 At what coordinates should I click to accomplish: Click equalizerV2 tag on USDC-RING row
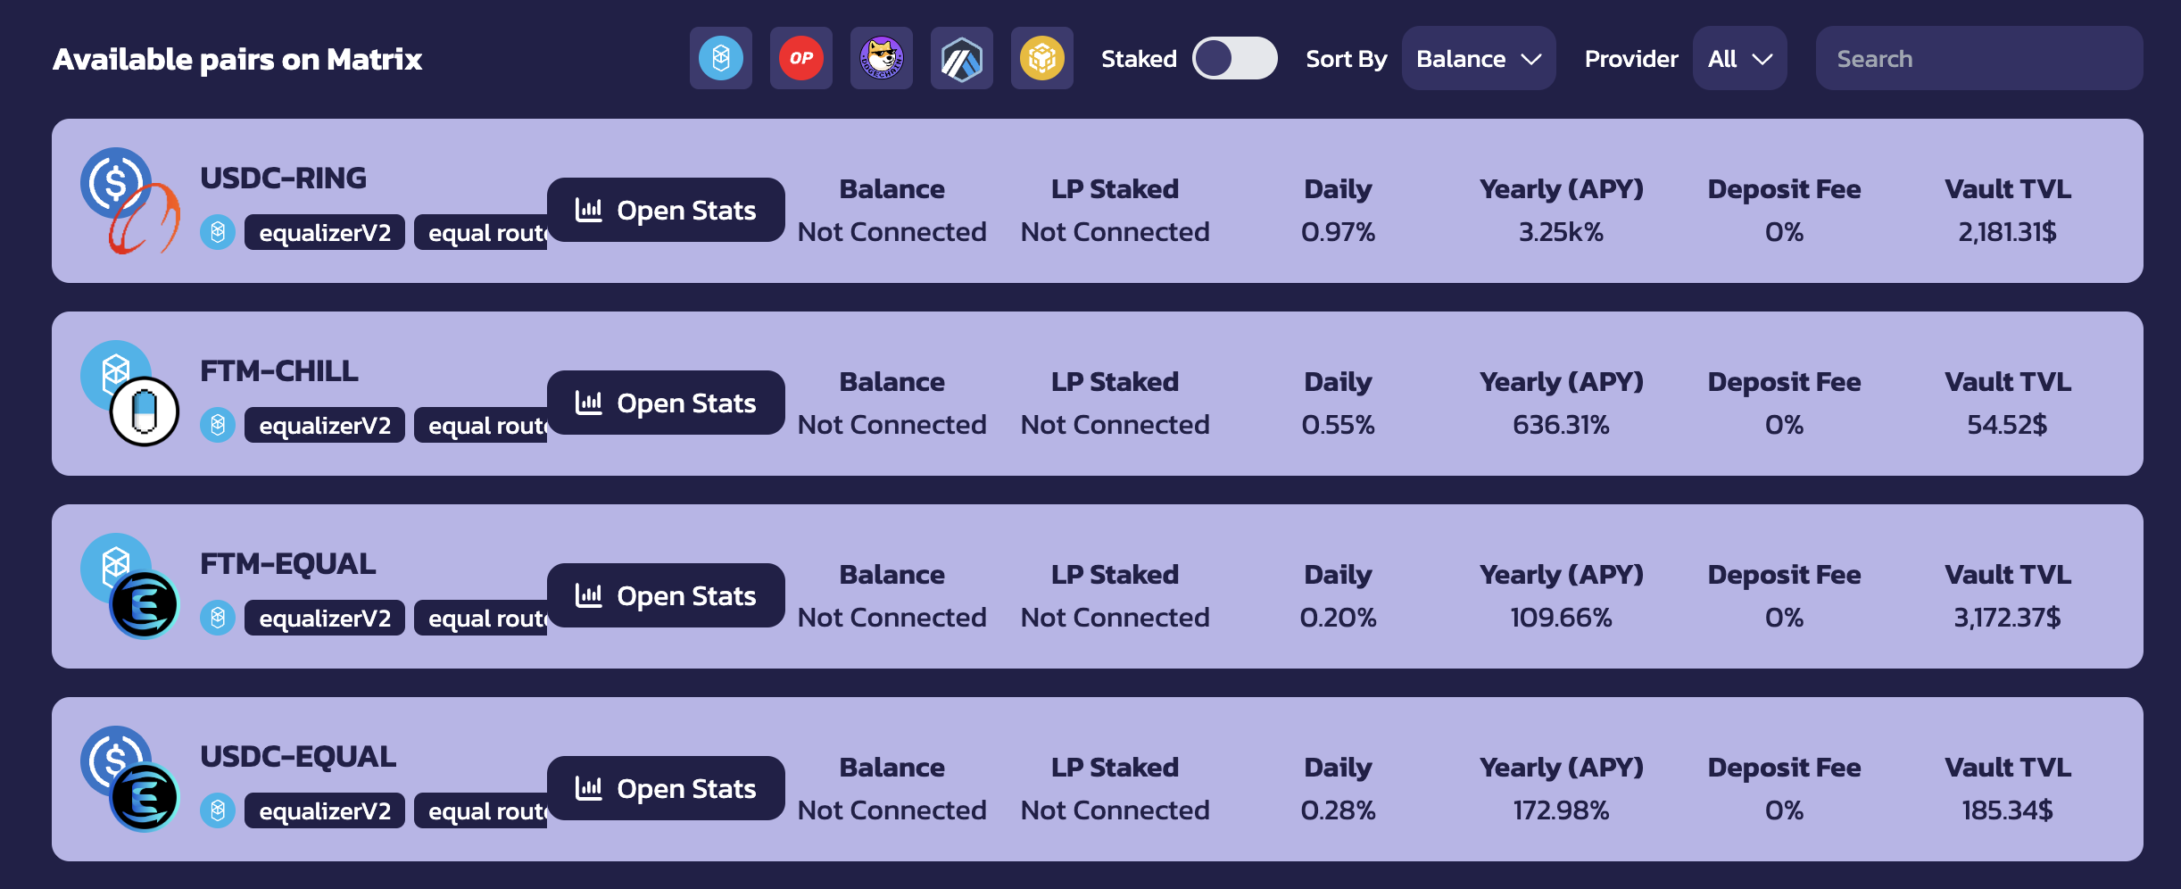tap(324, 233)
